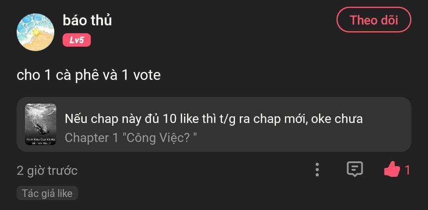Tap the "Tác giả like" tag

point(47,193)
